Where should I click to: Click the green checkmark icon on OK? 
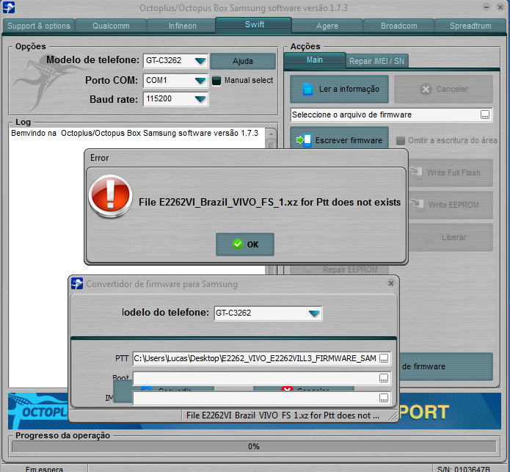(x=238, y=244)
